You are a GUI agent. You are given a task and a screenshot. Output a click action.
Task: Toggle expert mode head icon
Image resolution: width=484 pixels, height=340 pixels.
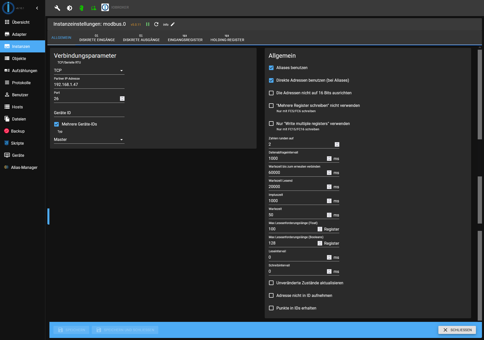tap(81, 8)
